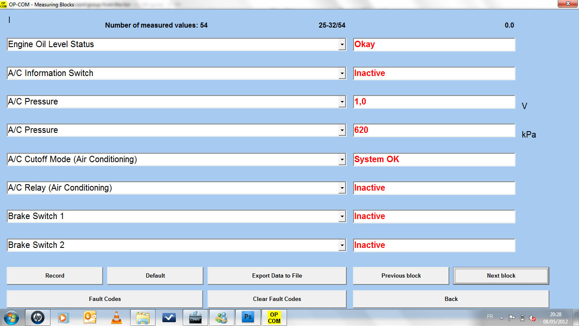Click the Back button
This screenshot has width=579, height=326.
[x=451, y=299]
